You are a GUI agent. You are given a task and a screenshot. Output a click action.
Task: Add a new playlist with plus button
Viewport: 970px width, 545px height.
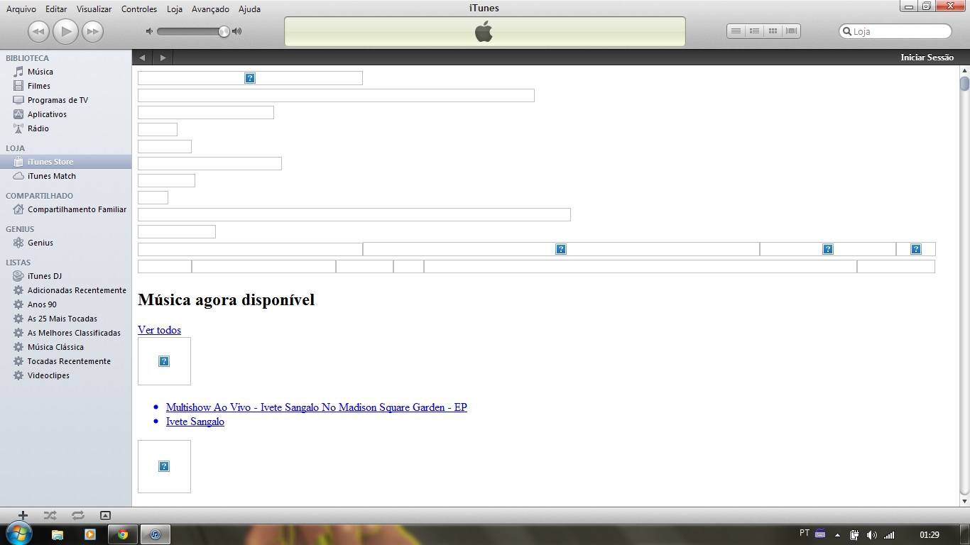(23, 516)
